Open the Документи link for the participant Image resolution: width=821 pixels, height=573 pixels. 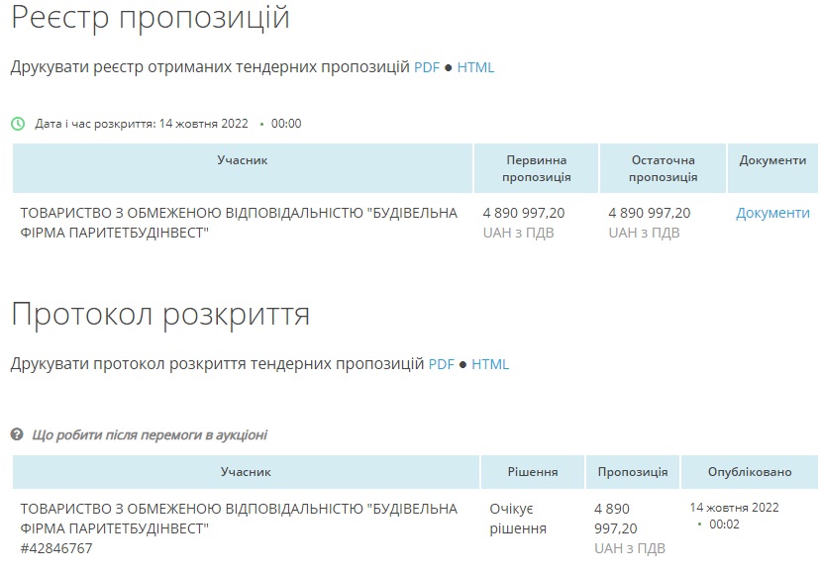pos(772,213)
